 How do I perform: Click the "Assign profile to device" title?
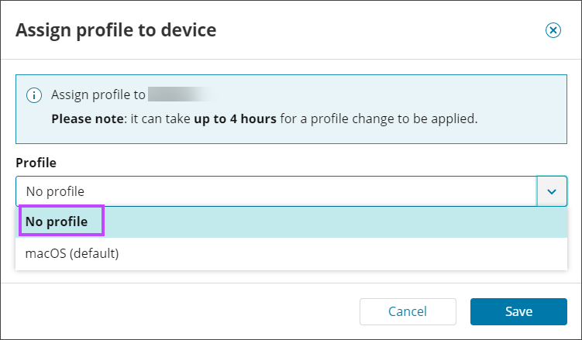pos(115,30)
